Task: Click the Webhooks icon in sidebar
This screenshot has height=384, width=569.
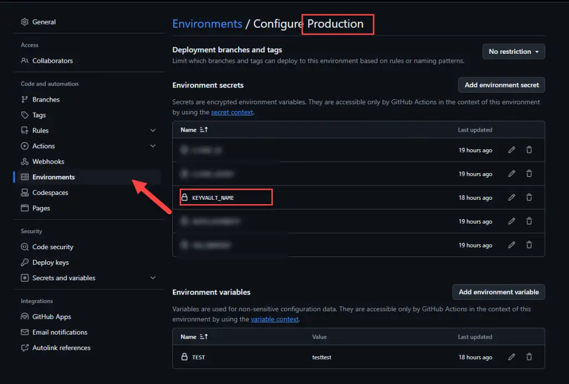Action: point(24,161)
